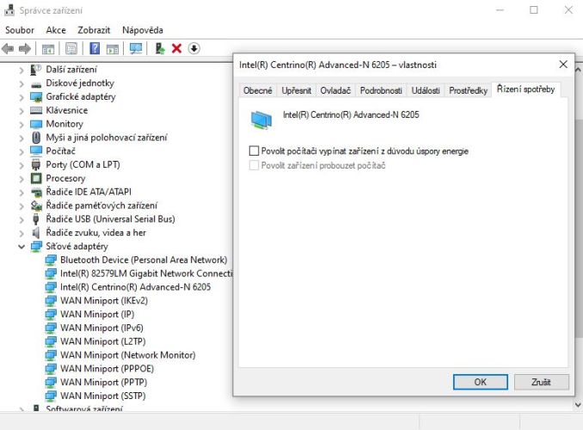Expand the Klávesnice node
Screen dimensions: 583x430
tap(21, 111)
